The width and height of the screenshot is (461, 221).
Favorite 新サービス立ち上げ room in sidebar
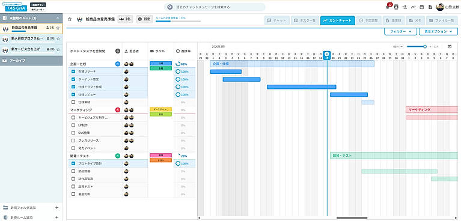(x=58, y=49)
